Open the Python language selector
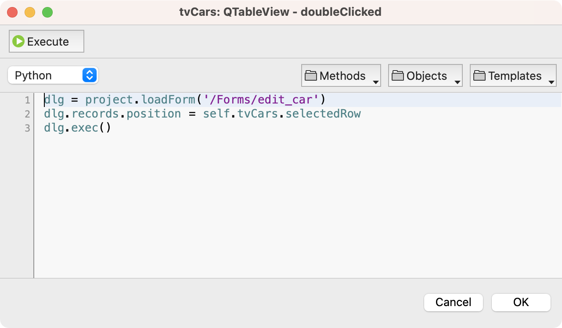562x328 pixels. (x=53, y=75)
